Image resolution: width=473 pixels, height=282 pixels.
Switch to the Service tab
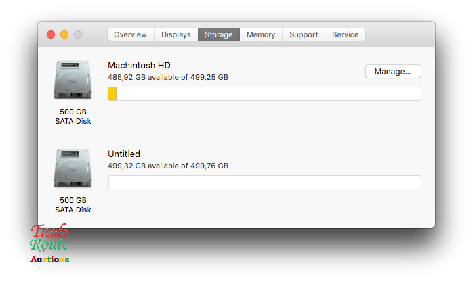[x=345, y=34]
